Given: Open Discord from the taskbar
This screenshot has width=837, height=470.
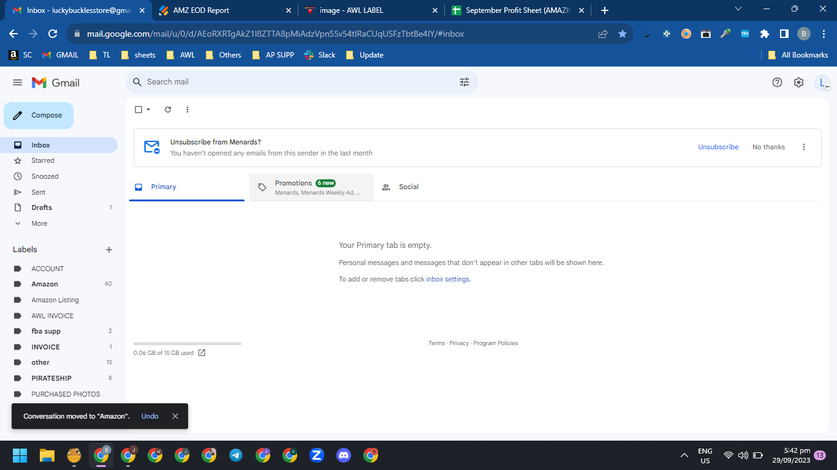Looking at the screenshot, I should click(x=344, y=455).
